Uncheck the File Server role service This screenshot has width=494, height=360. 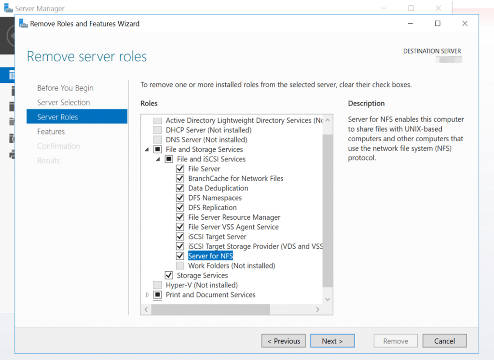point(180,169)
